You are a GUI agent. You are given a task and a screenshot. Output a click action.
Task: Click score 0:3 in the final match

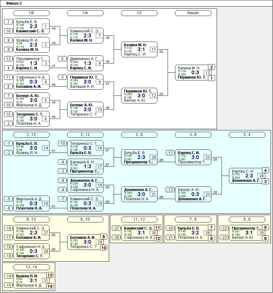pyautogui.click(x=195, y=72)
